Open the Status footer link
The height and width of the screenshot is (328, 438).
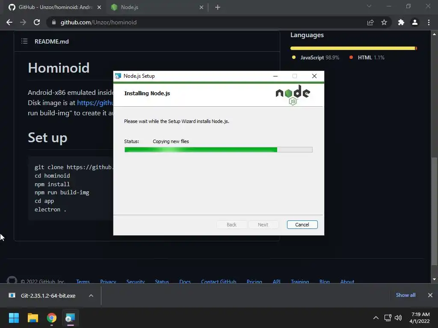pos(162,281)
